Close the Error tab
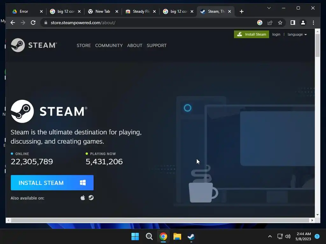This screenshot has width=326, height=244. pos(41,11)
